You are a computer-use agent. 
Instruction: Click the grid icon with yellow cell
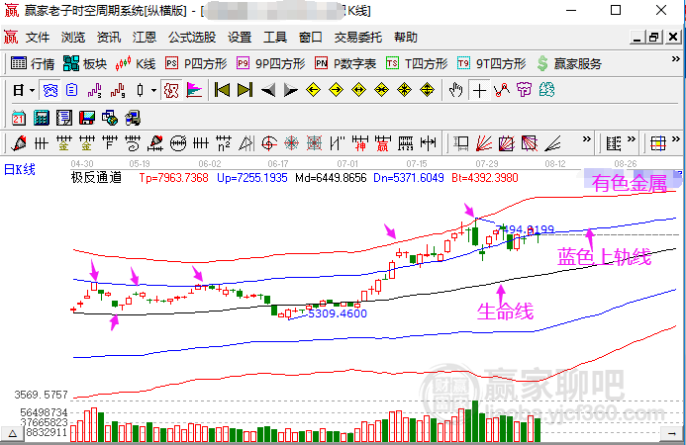[x=658, y=143]
